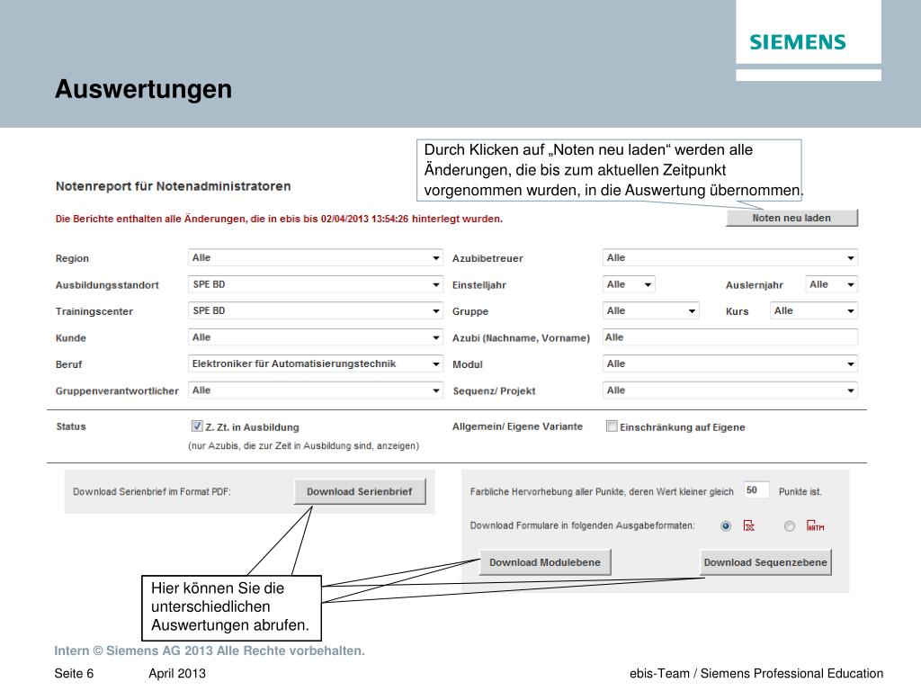Click the 'Download Serienbrief' button
Viewport: 921px width, 691px height.
pyautogui.click(x=360, y=492)
